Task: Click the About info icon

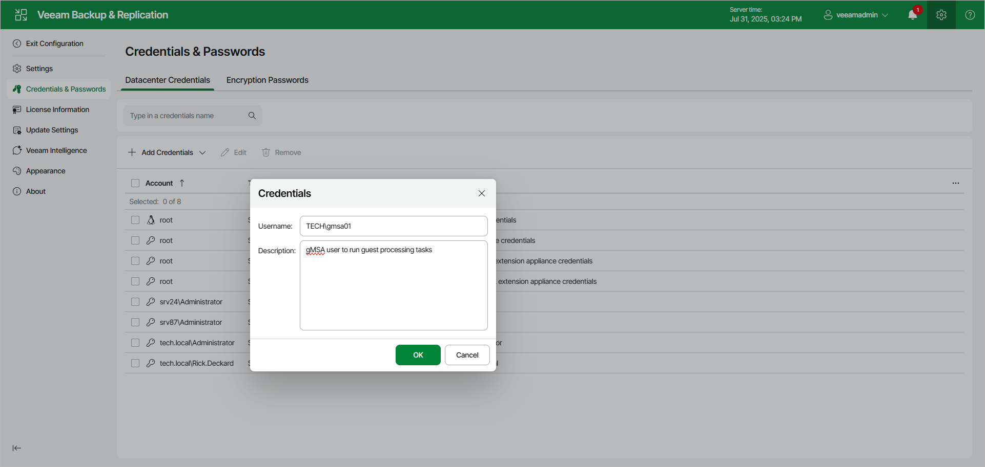Action: (x=17, y=191)
